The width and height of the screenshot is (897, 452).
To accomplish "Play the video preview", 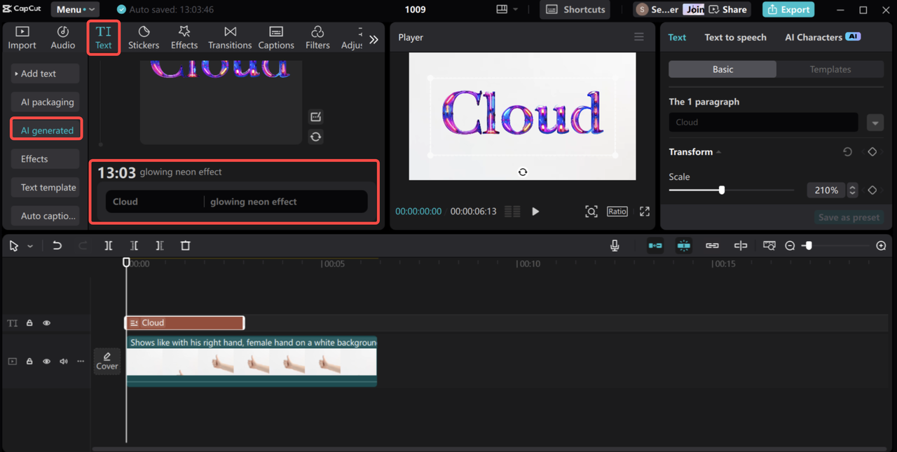I will pyautogui.click(x=535, y=211).
